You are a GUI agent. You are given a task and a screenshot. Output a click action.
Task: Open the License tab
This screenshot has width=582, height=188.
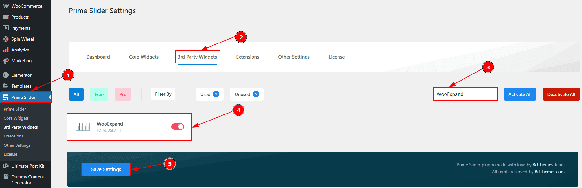click(337, 57)
